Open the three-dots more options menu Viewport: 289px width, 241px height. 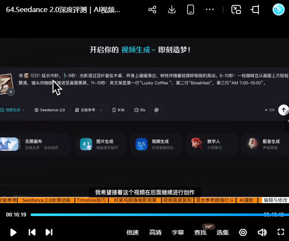(x=210, y=9)
